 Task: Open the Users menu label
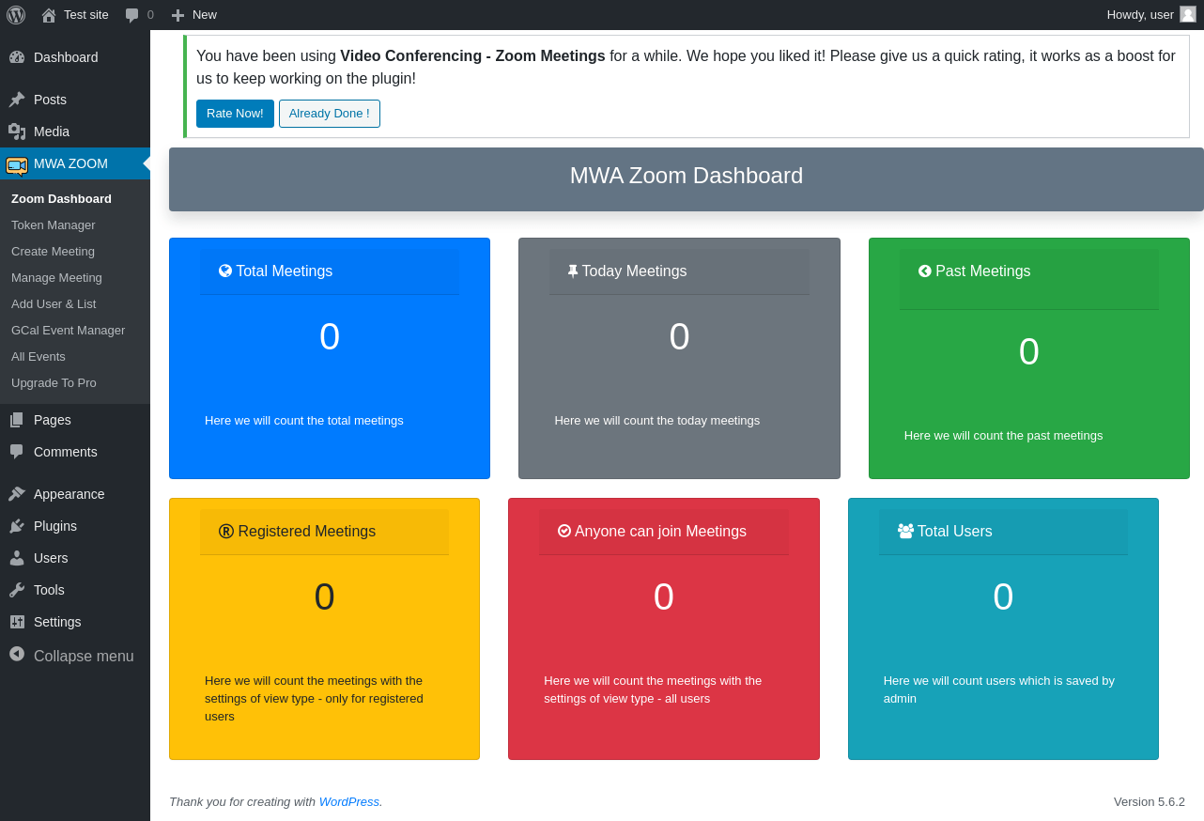51,558
